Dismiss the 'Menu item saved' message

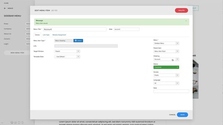(186, 21)
